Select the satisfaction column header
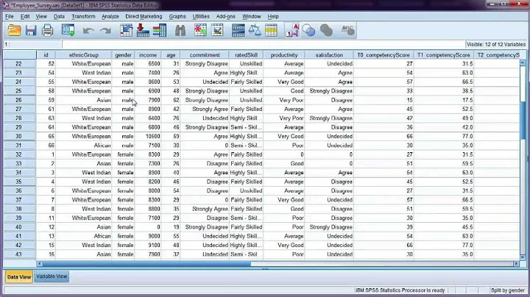The height and width of the screenshot is (297, 530). coord(329,54)
